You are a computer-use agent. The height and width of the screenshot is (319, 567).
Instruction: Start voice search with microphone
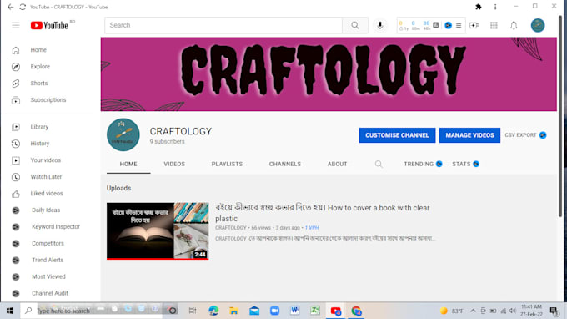pos(380,25)
